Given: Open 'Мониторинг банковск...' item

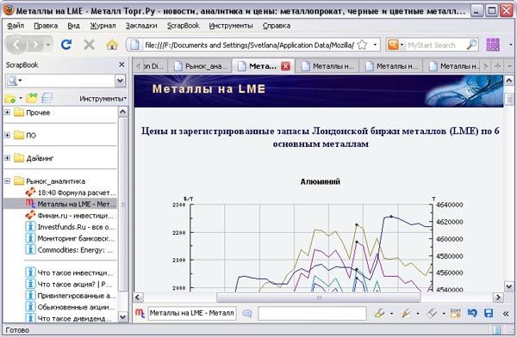Looking at the screenshot, I should pos(71,238).
